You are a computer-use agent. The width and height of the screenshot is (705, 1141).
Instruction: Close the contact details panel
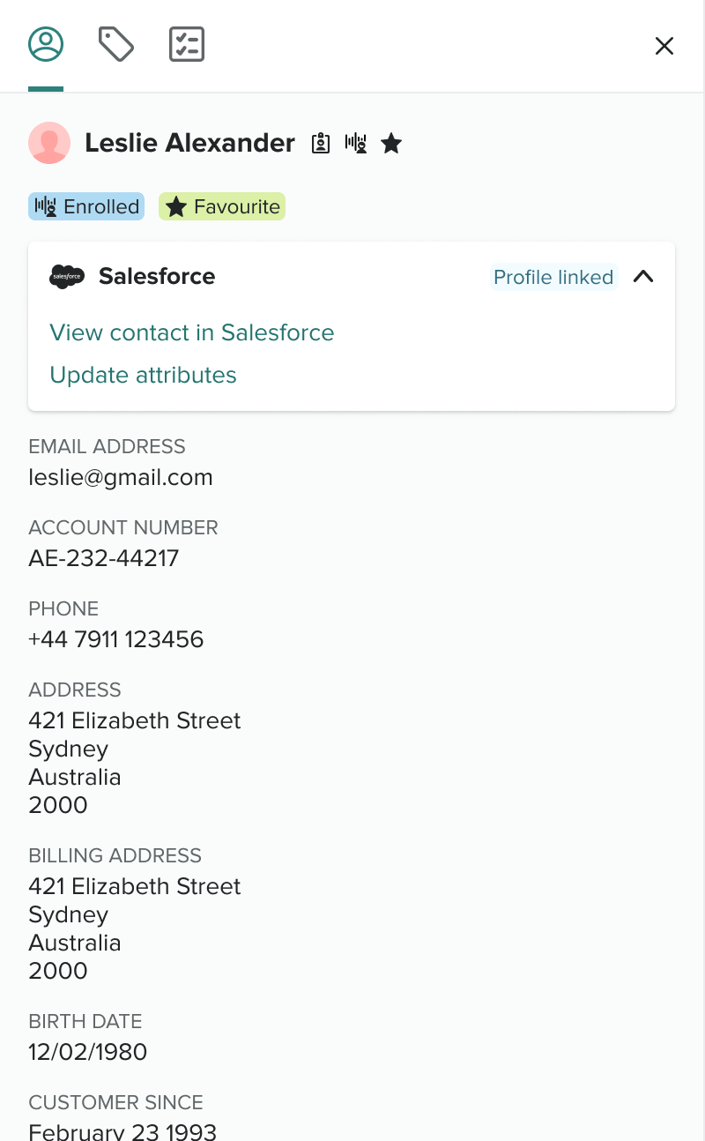[664, 46]
